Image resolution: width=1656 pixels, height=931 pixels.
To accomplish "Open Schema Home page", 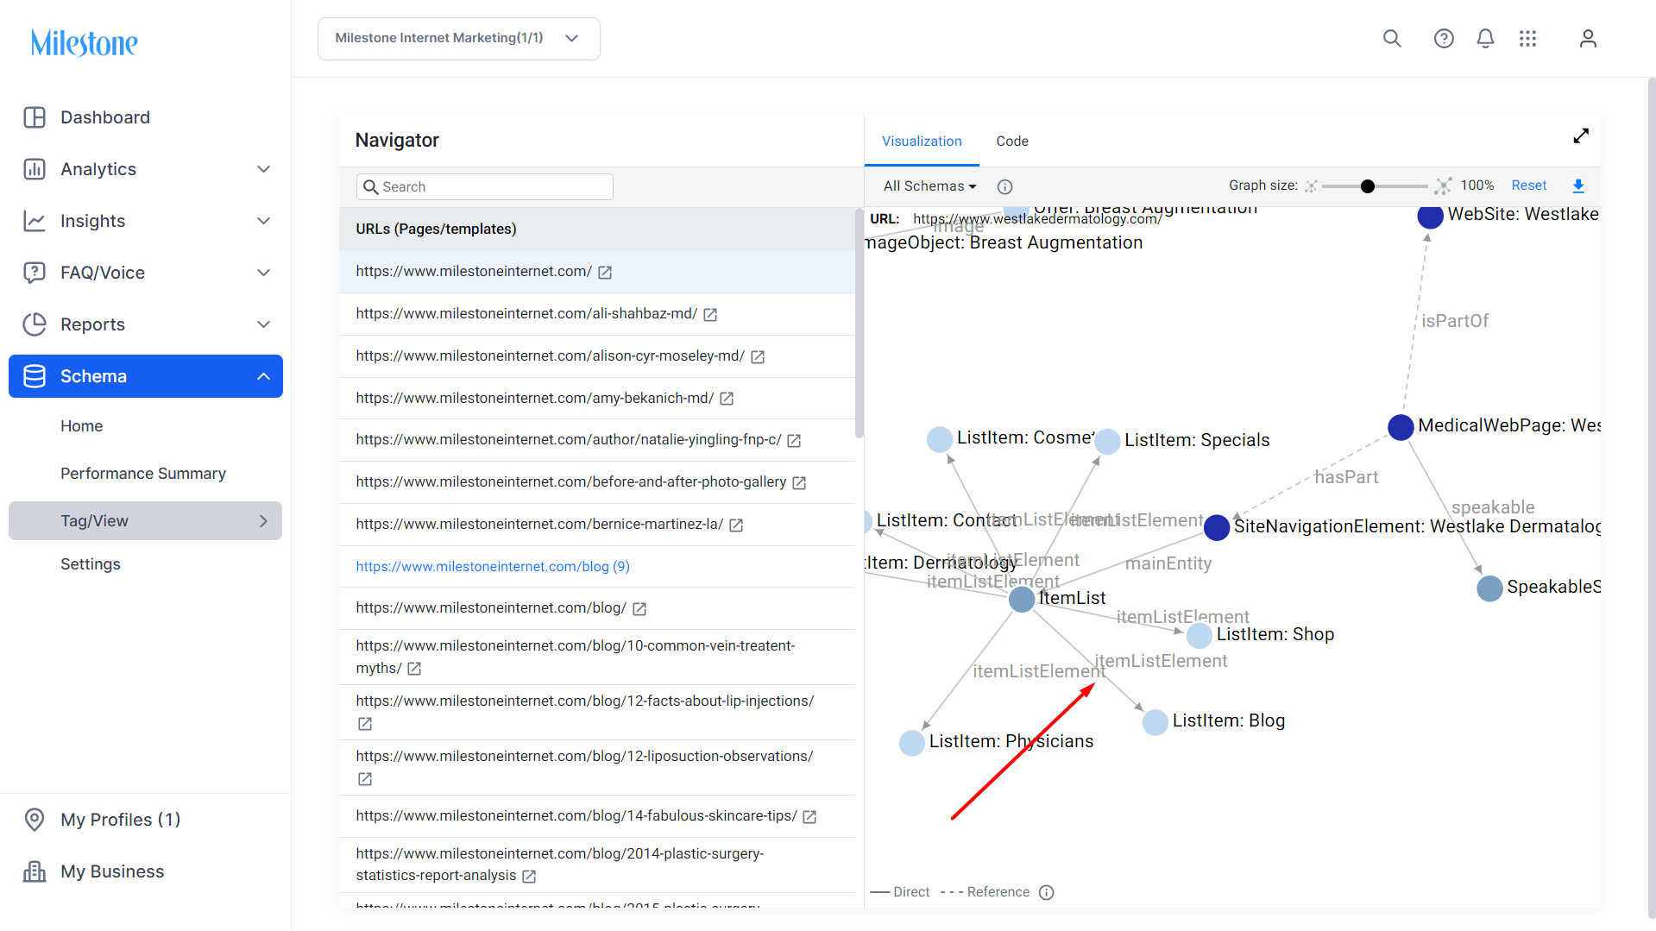I will [x=81, y=426].
